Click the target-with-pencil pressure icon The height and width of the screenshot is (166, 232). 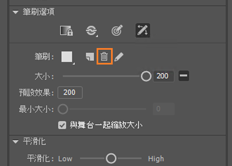tap(117, 30)
